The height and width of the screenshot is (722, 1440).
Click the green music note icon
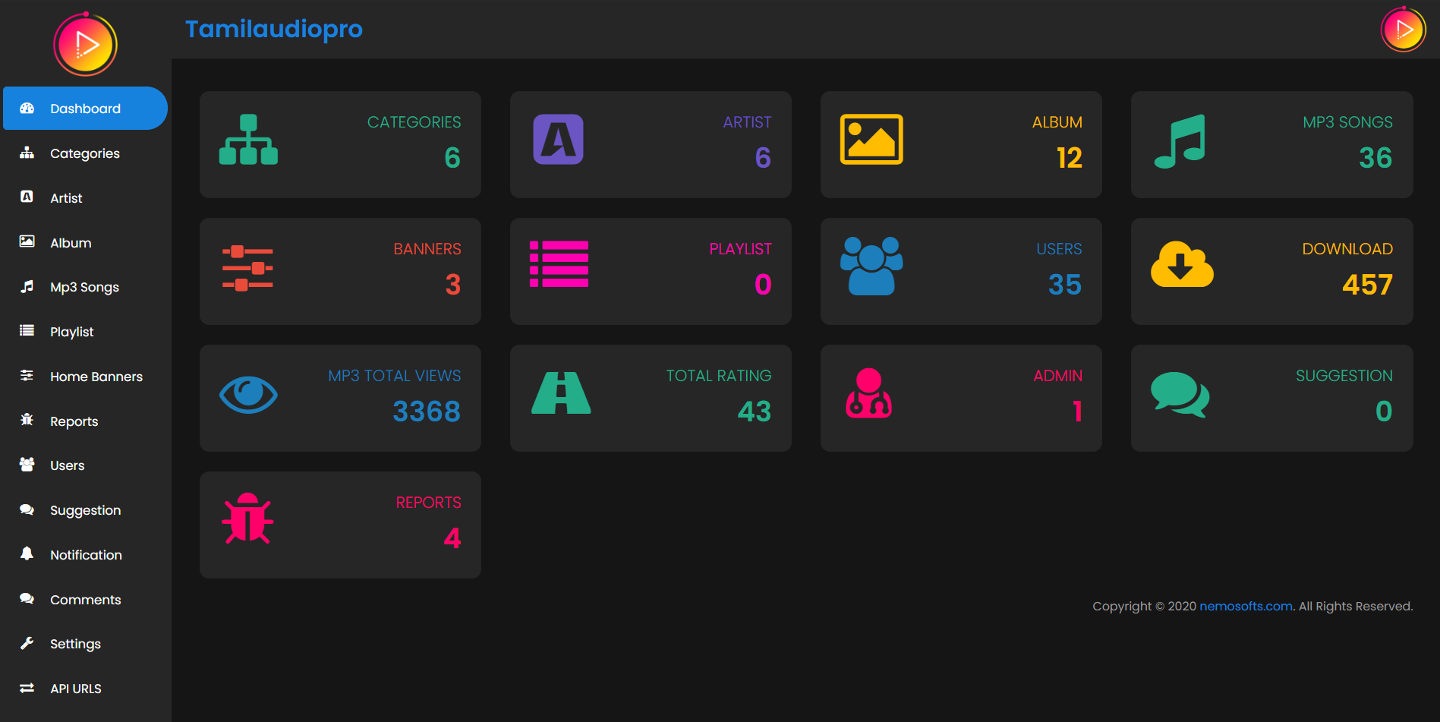point(1180,141)
